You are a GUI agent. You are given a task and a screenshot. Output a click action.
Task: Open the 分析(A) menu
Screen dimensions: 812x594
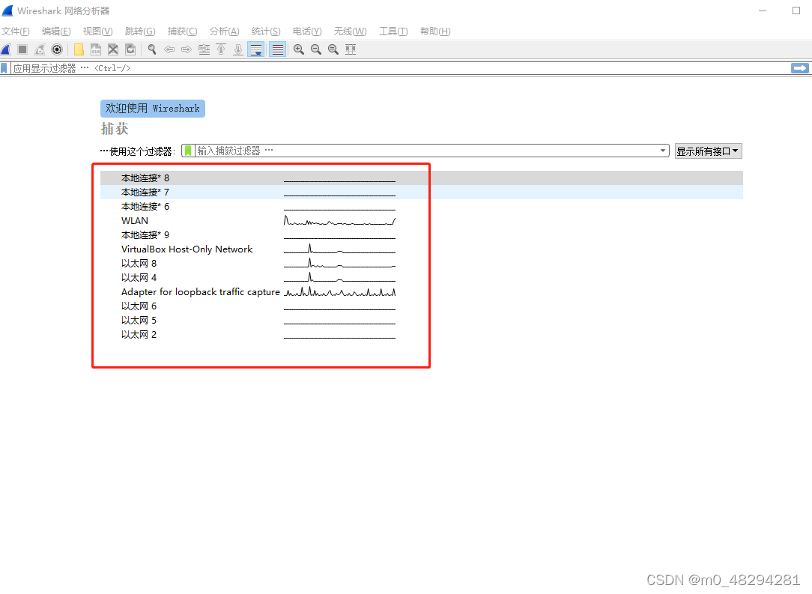coord(224,31)
